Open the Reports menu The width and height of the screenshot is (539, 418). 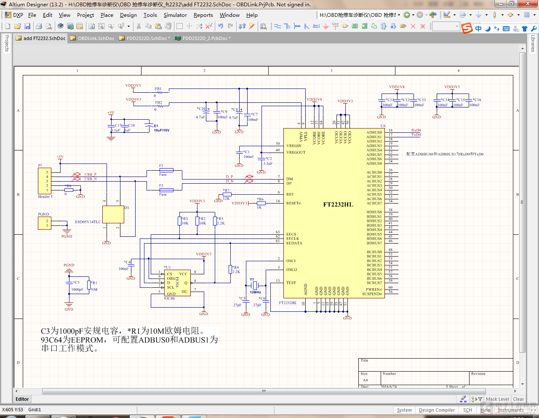coord(203,15)
